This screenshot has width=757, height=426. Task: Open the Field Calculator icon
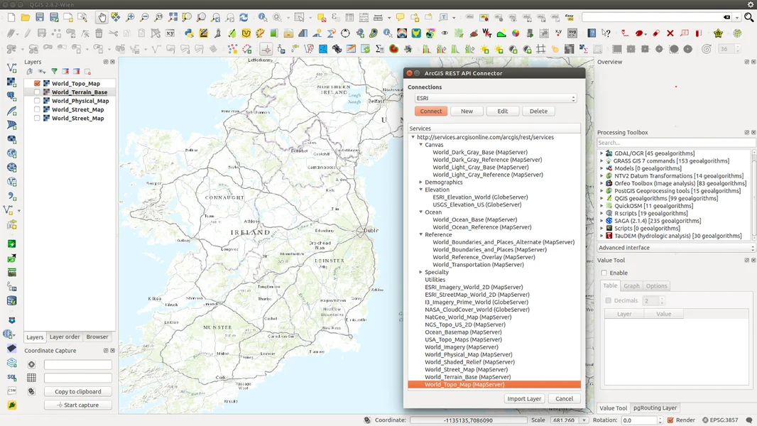[x=363, y=18]
